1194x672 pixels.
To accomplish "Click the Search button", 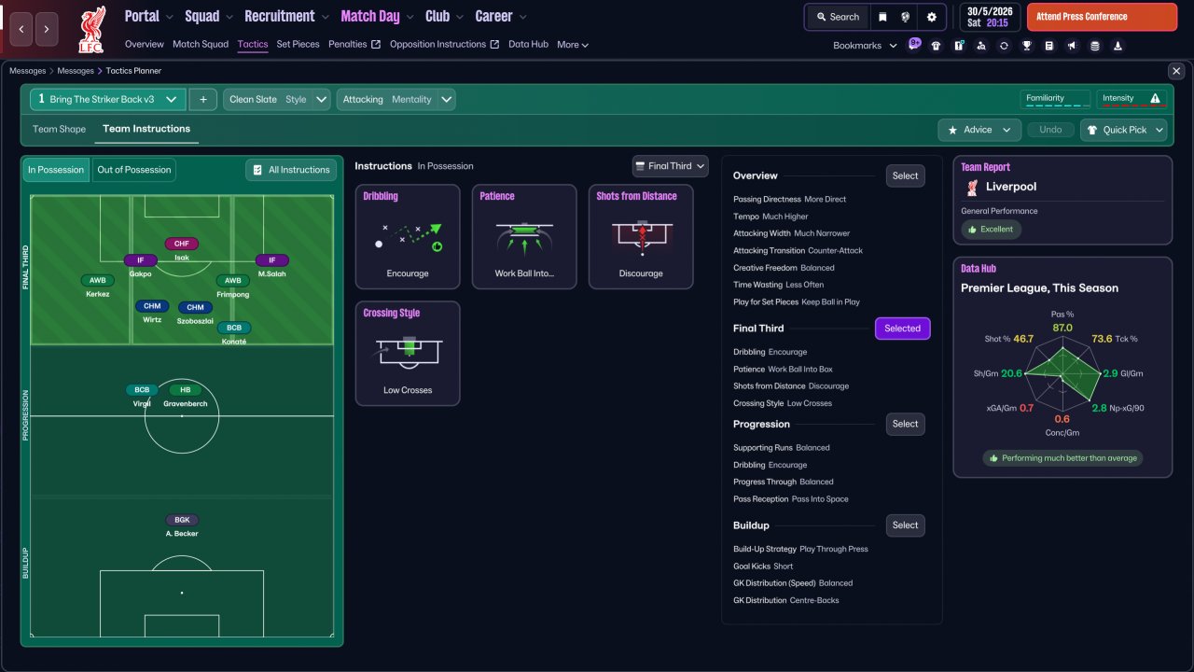I will [837, 17].
